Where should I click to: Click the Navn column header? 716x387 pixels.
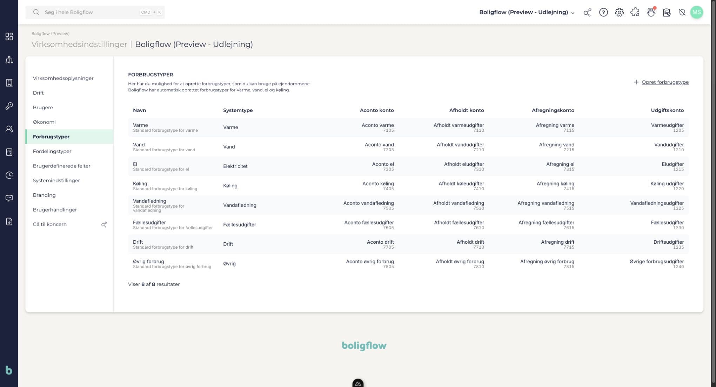139,110
